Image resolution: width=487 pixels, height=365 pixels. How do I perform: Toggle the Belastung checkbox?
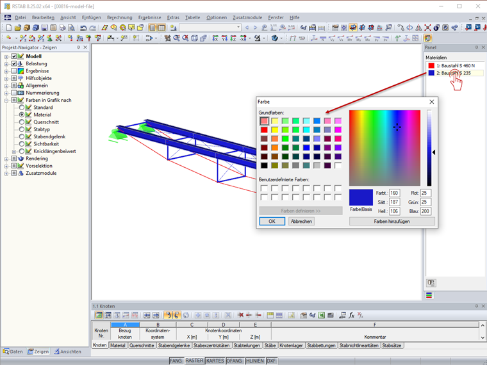[x=14, y=63]
